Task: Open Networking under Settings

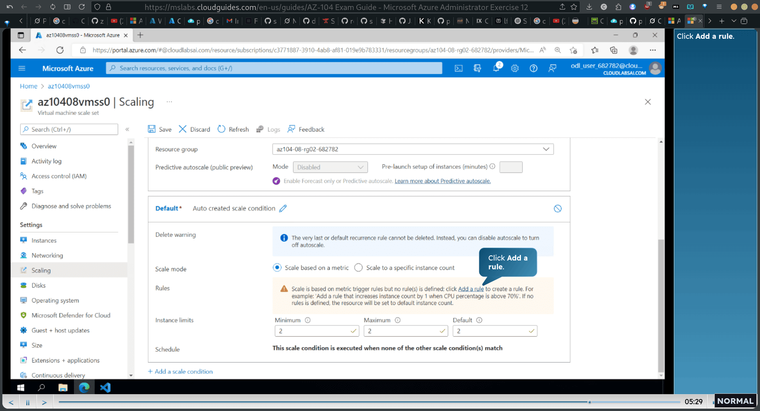Action: 47,255
